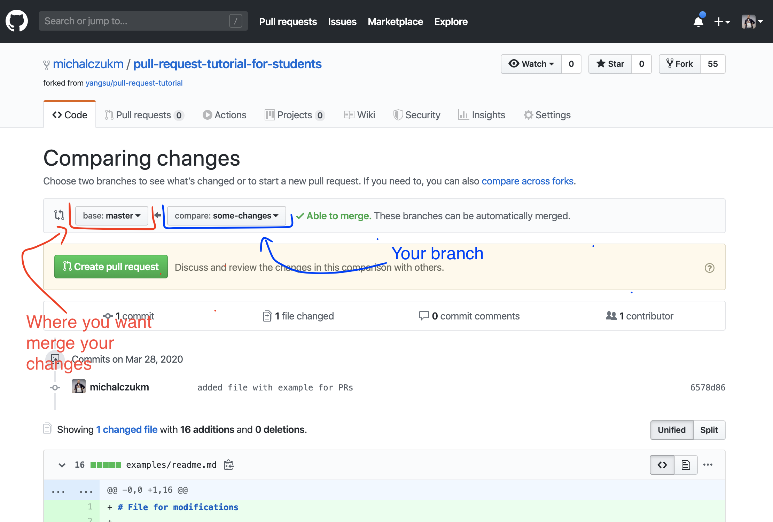Show source diff view icon

(662, 465)
